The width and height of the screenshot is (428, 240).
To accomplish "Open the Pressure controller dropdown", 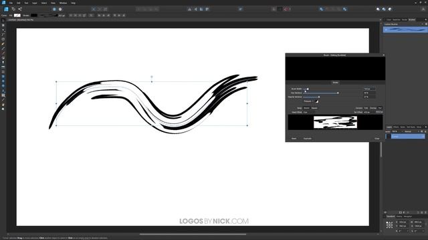I will point(309,101).
